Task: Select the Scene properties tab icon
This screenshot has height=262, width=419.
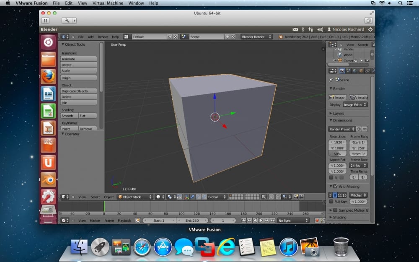Action: click(348, 71)
